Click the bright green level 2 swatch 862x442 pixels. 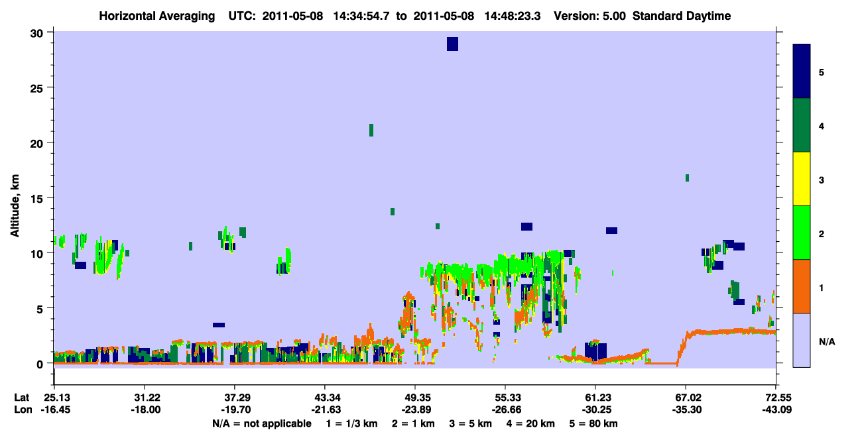[x=802, y=233]
